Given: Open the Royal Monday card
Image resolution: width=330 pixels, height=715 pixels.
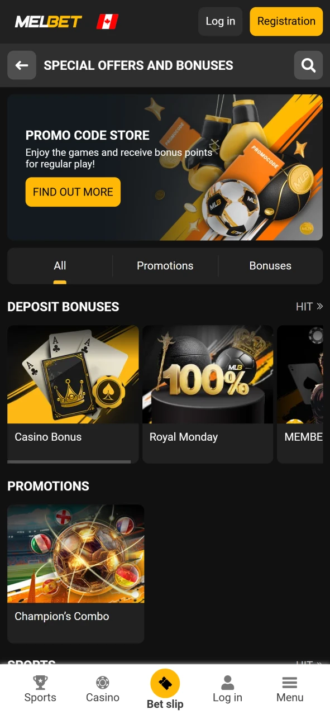Looking at the screenshot, I should click(x=208, y=394).
